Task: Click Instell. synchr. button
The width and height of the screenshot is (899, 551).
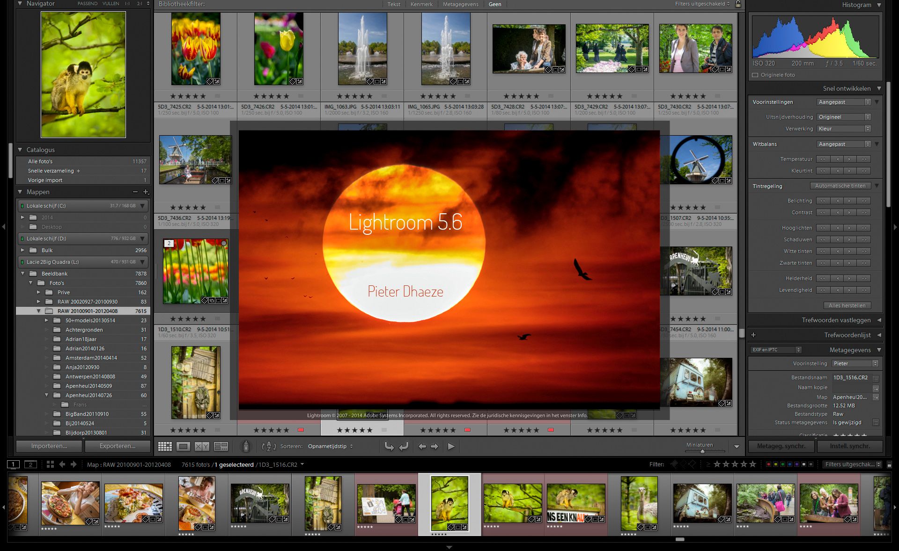Action: [x=850, y=446]
